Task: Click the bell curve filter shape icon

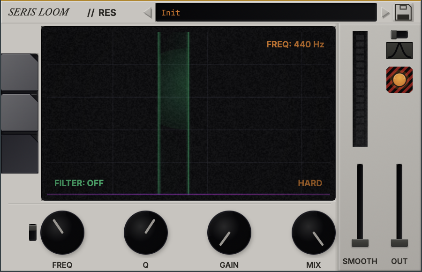Action: point(399,51)
